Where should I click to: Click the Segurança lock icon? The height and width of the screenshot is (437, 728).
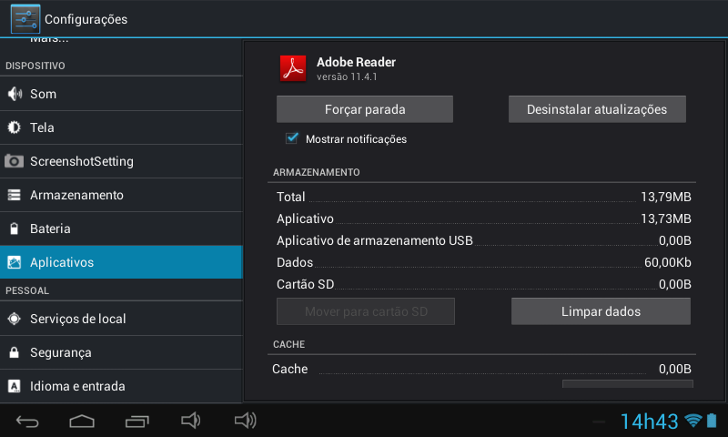pos(15,352)
